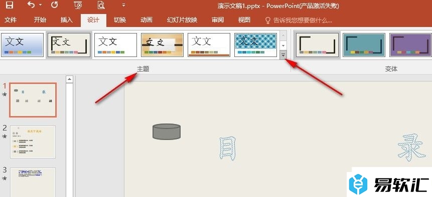Click the Redo/Repeat icon
Screen dimensions: 432x197
(54, 5)
